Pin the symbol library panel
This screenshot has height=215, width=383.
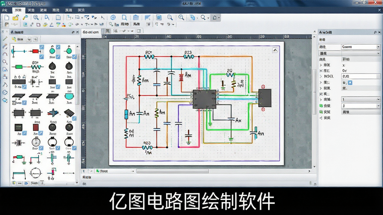click(x=73, y=32)
